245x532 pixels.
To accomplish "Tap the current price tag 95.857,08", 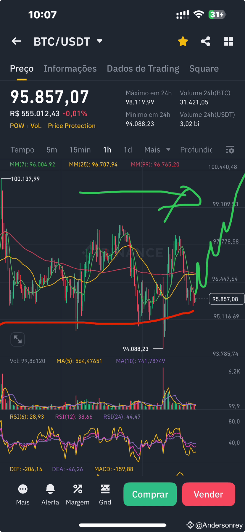I will click(x=227, y=299).
